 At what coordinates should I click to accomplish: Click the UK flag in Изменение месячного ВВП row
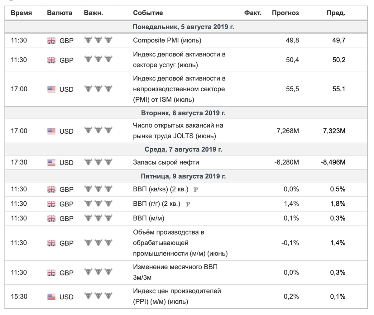pyautogui.click(x=51, y=273)
